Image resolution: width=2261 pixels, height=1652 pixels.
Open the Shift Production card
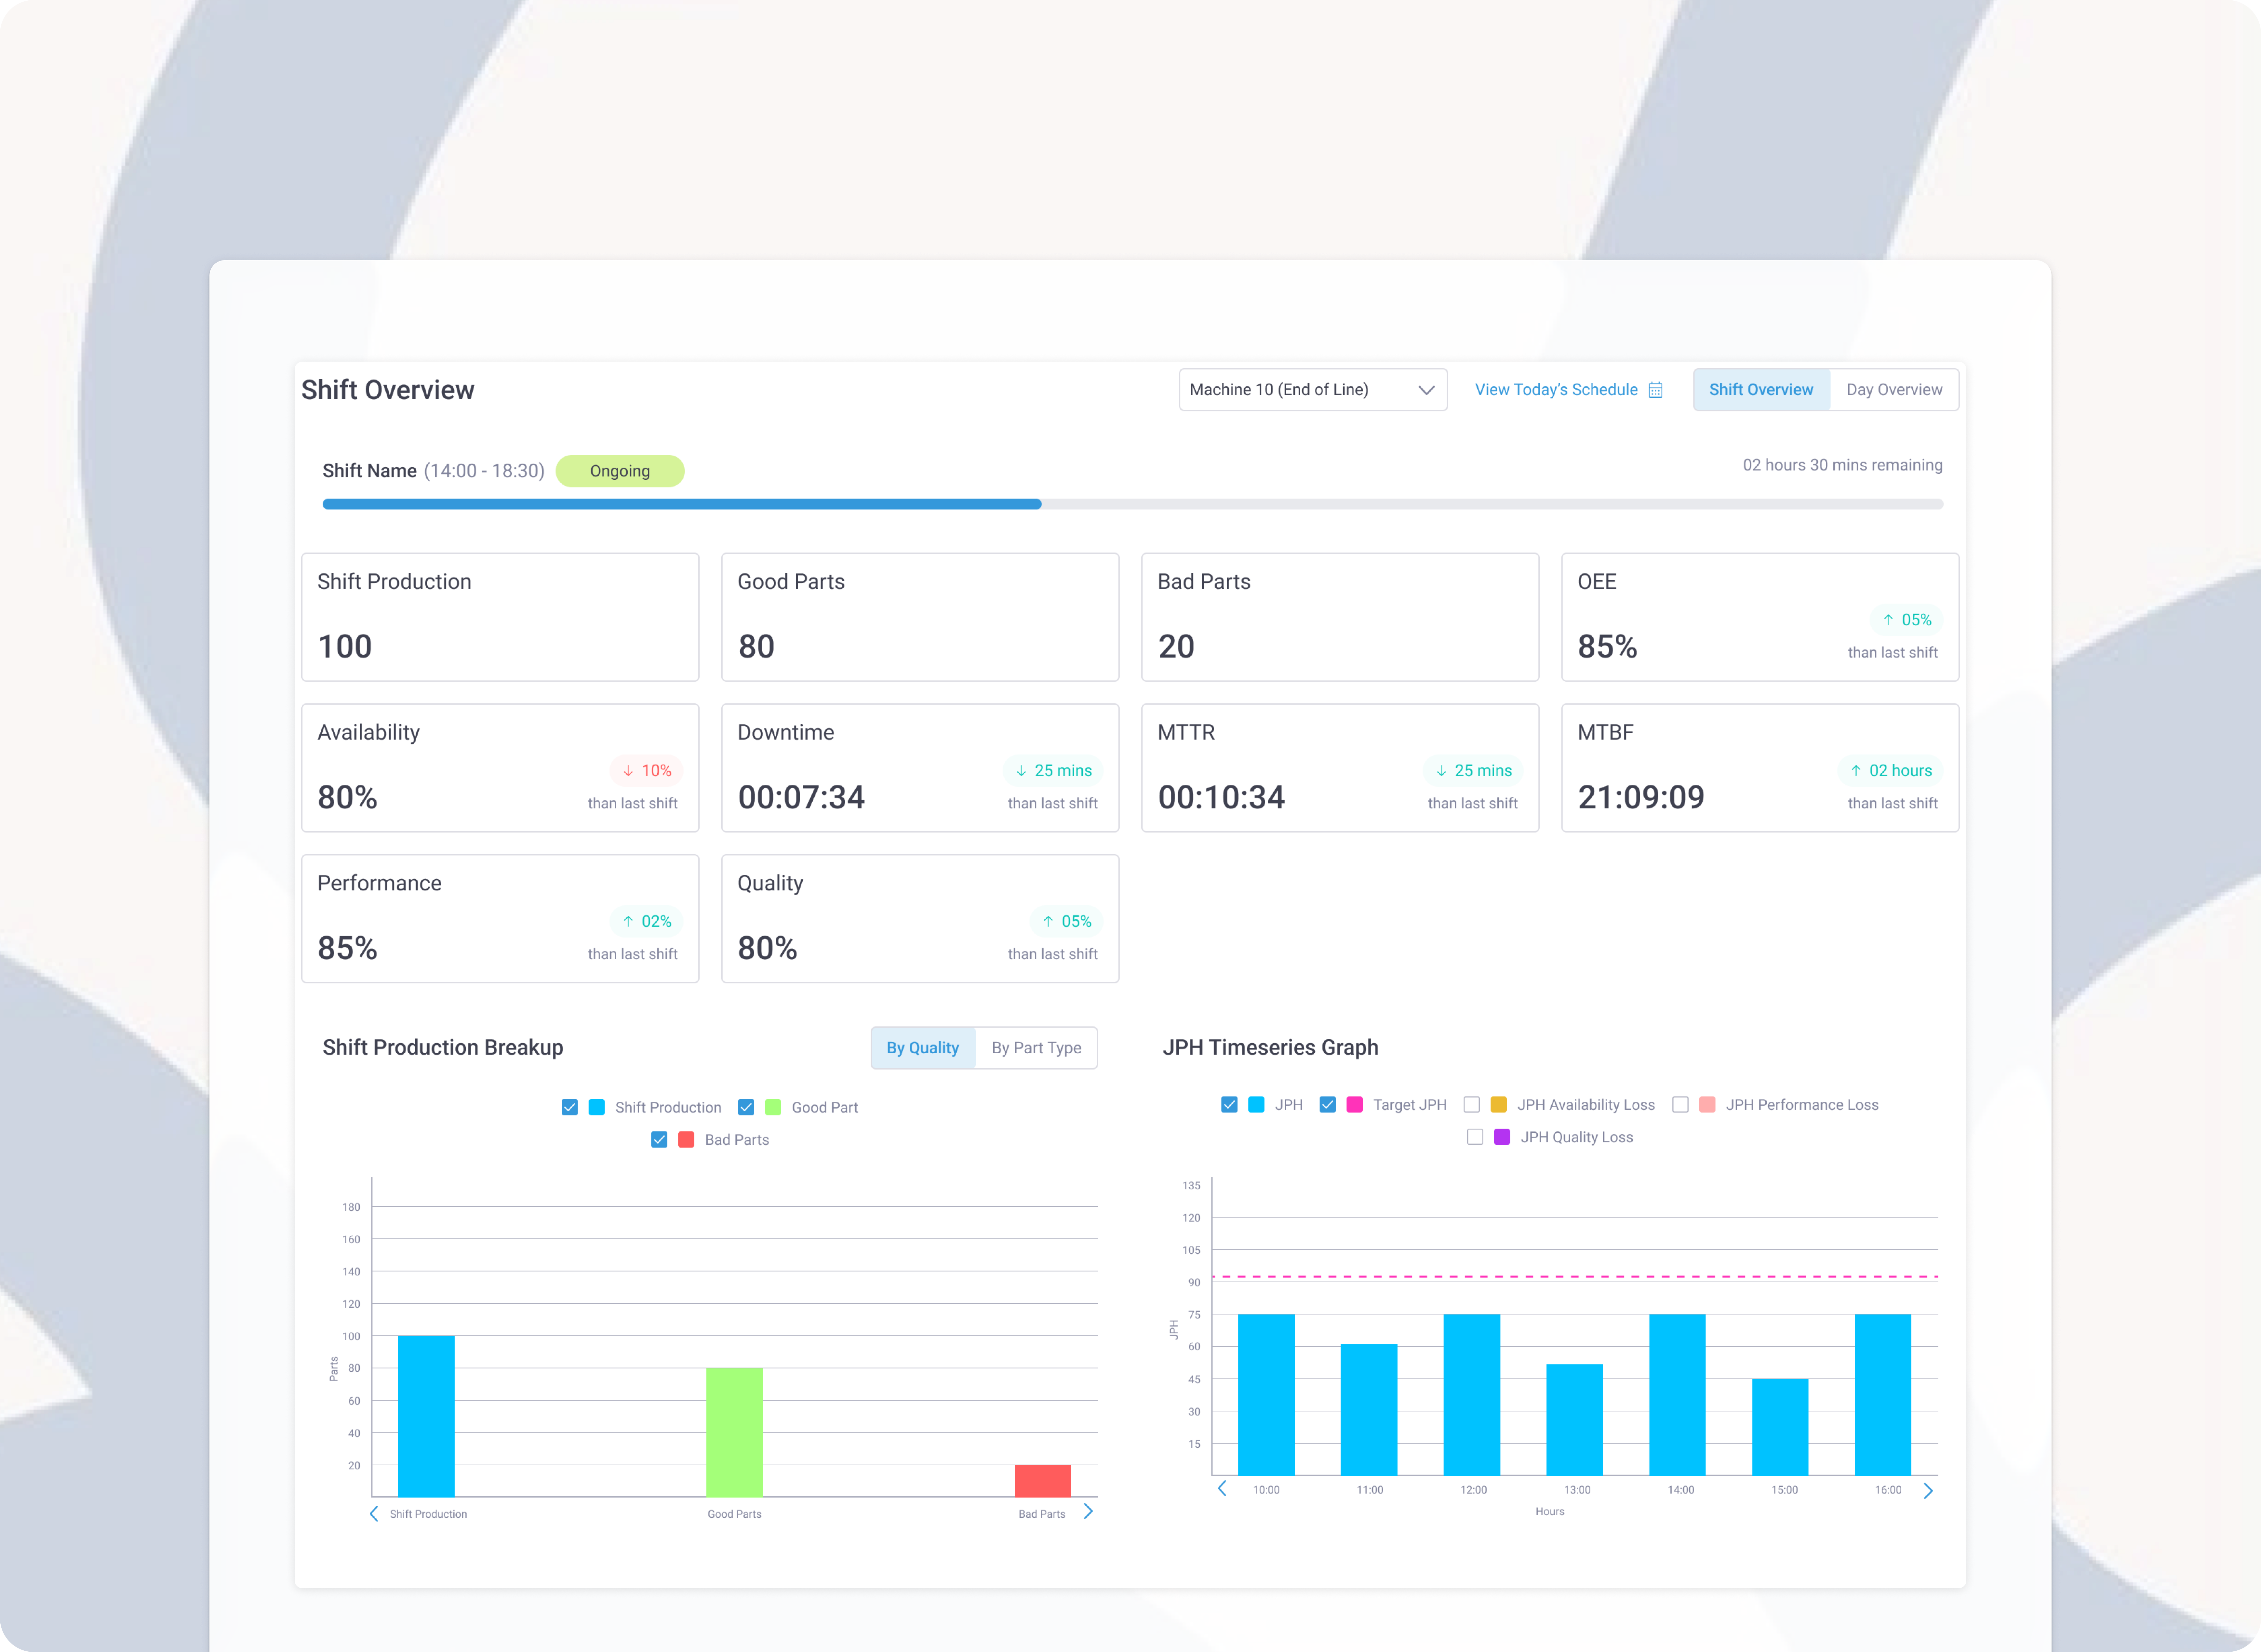[500, 617]
